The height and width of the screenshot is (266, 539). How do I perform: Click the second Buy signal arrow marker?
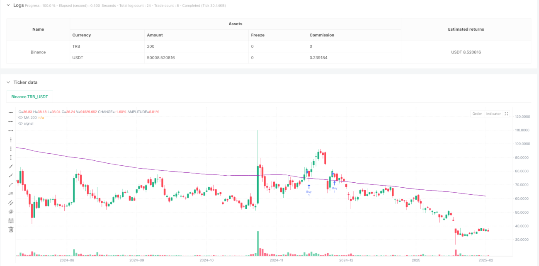335,183
